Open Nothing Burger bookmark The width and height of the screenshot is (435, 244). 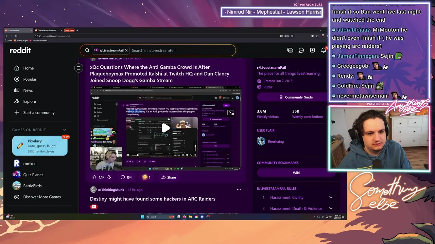[x=20, y=40]
